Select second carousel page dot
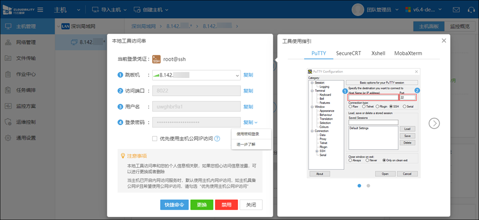Image resolution: width=479 pixels, height=220 pixels. point(368,186)
